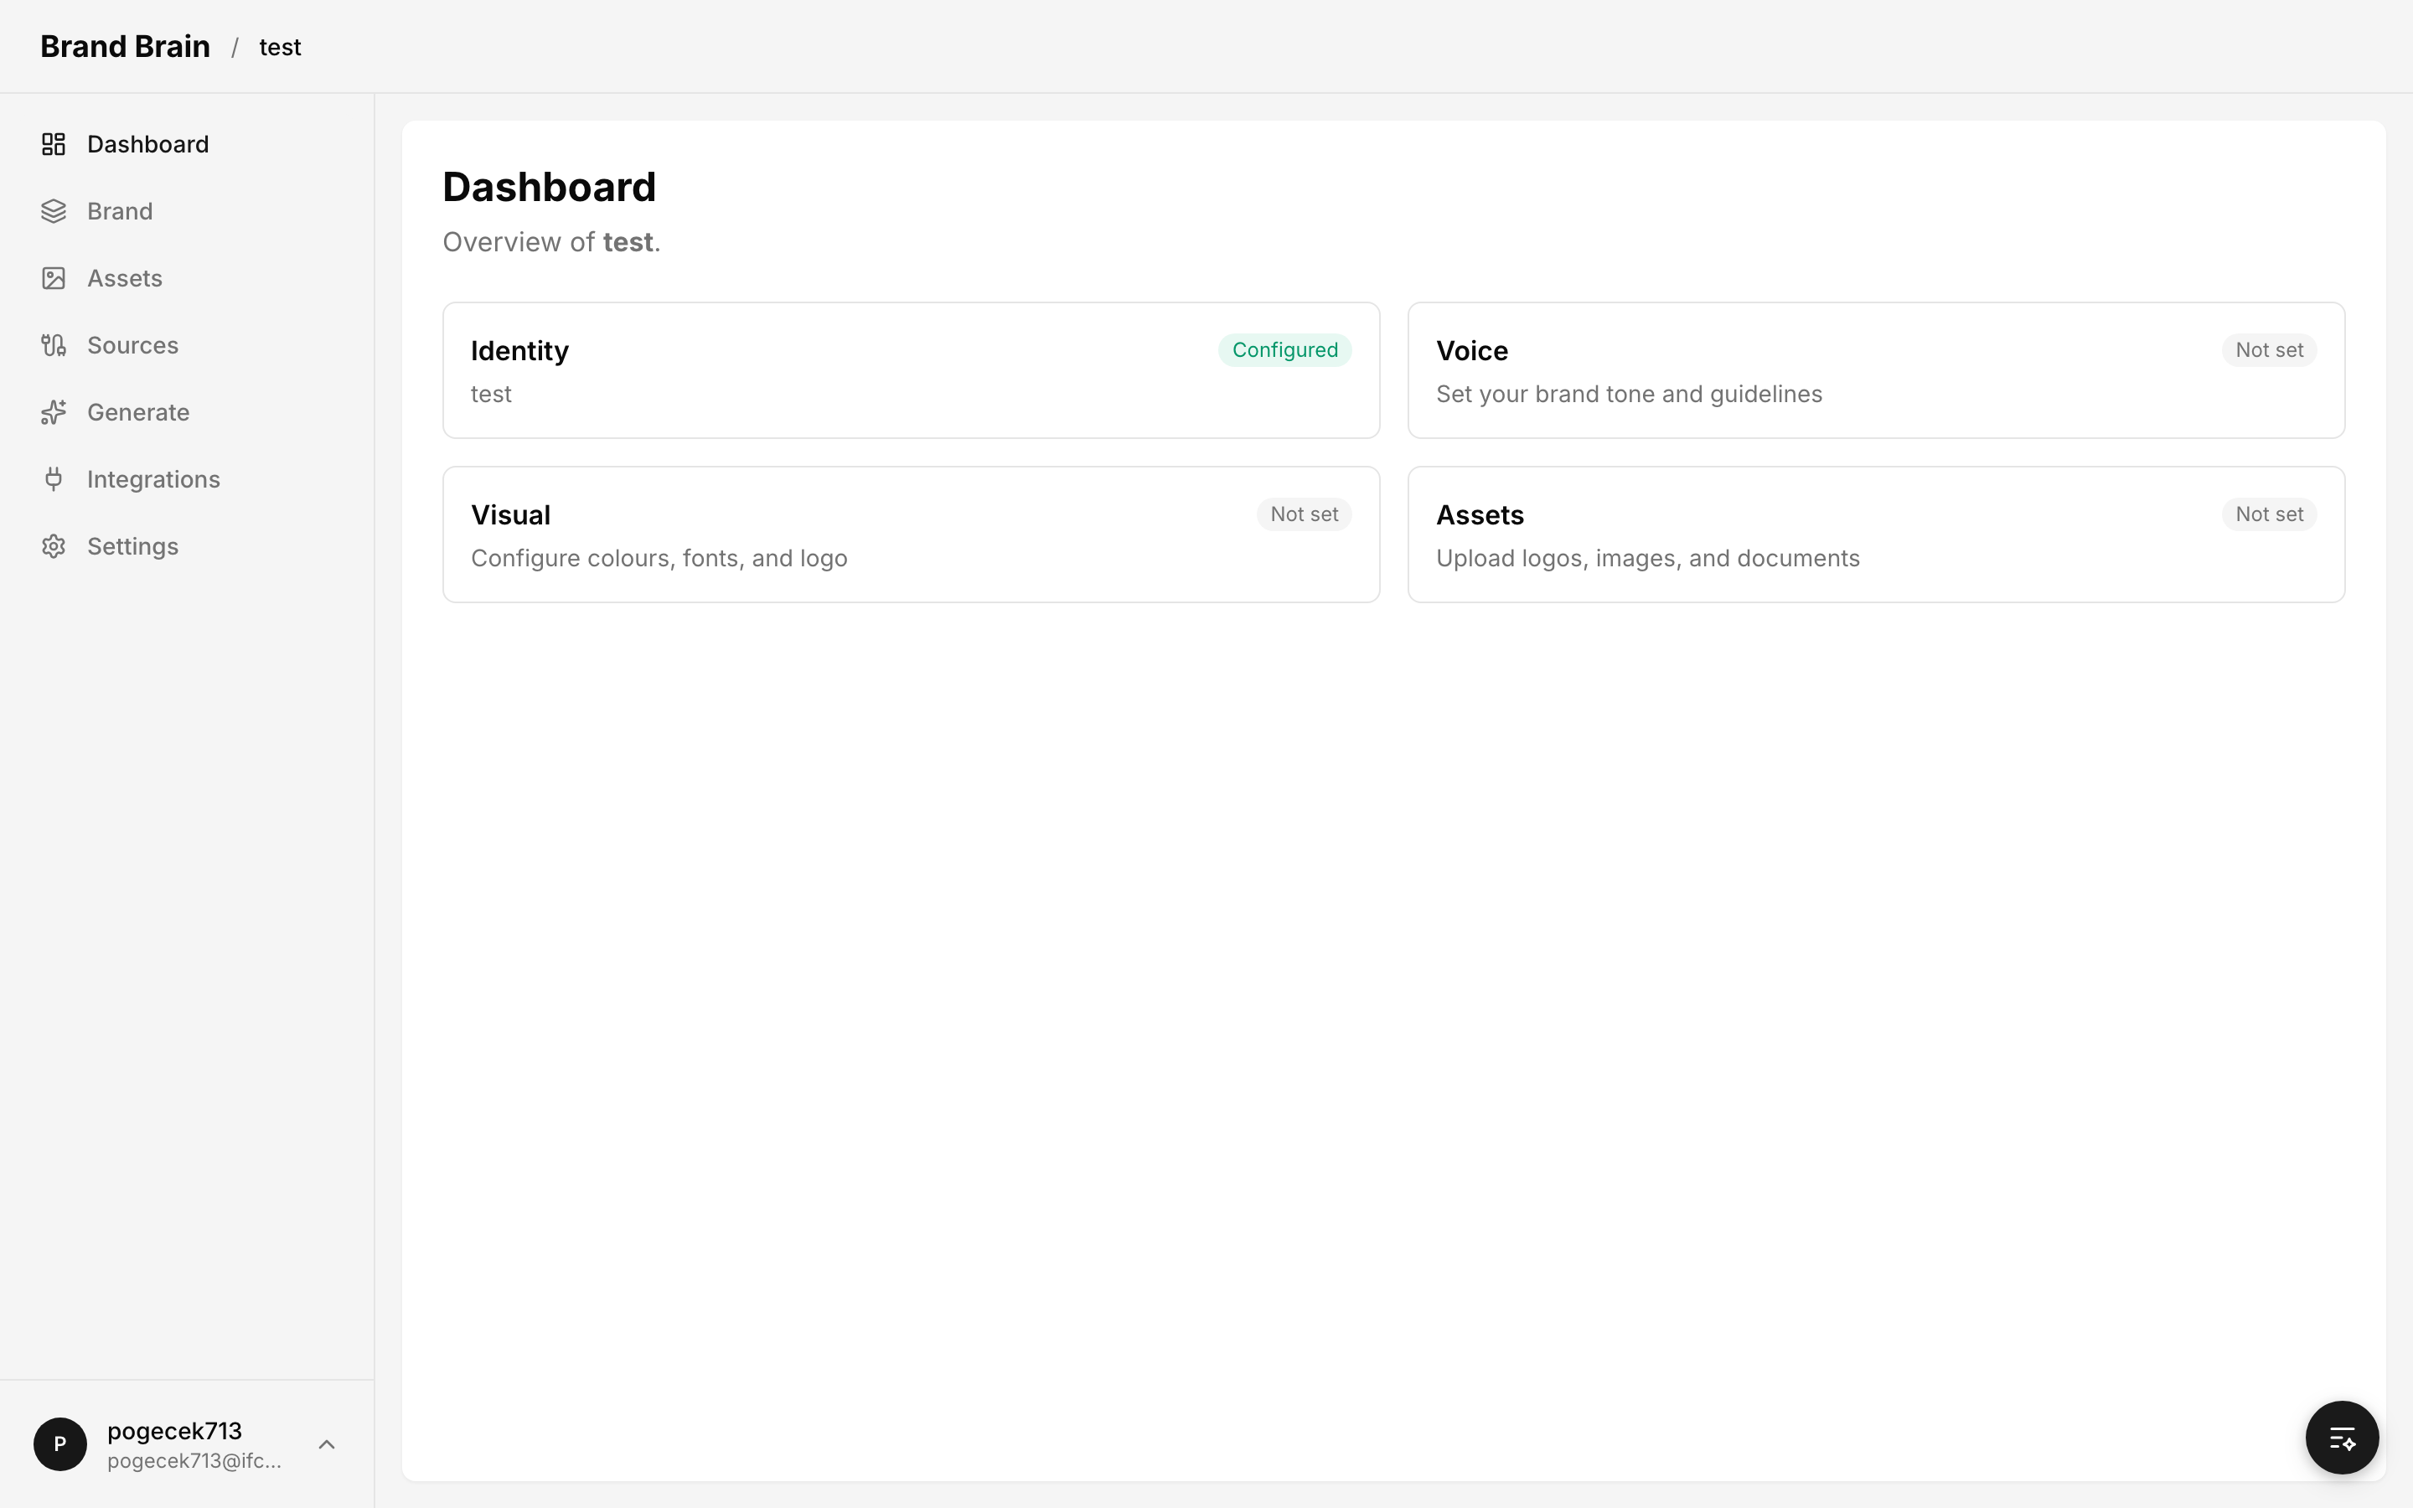The image size is (2413, 1508).
Task: Open the Visual card
Action: click(912, 535)
